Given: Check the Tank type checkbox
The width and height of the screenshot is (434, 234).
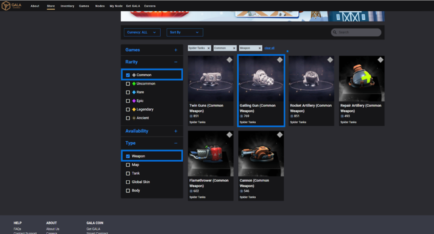Looking at the screenshot, I should tap(128, 173).
